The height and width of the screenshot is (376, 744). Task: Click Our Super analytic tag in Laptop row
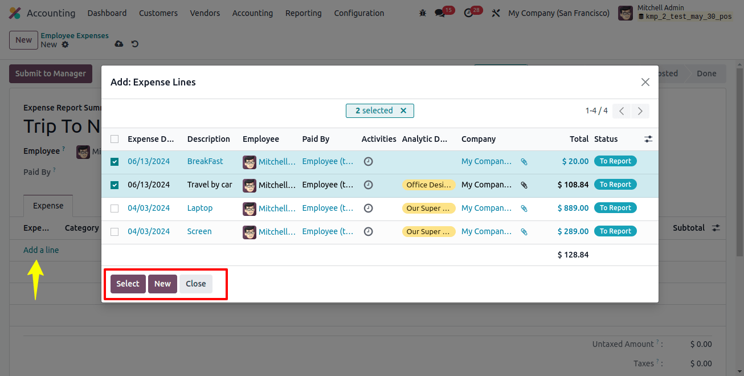click(428, 208)
